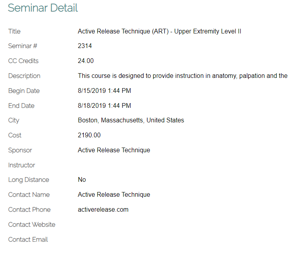Click the seminar number 2314

(85, 46)
